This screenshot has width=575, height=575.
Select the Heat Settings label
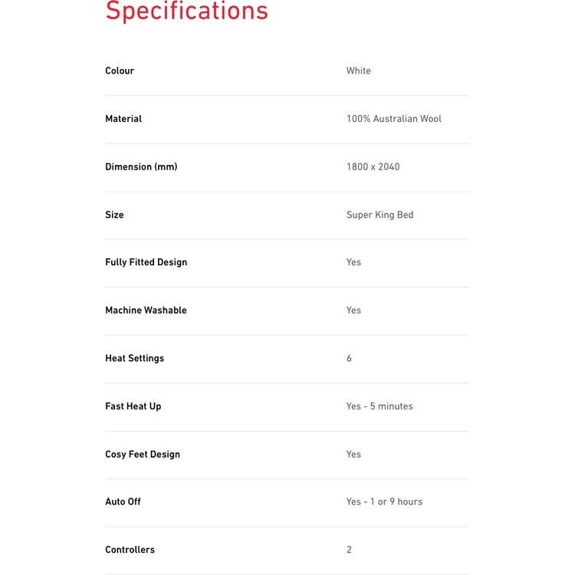click(x=135, y=358)
